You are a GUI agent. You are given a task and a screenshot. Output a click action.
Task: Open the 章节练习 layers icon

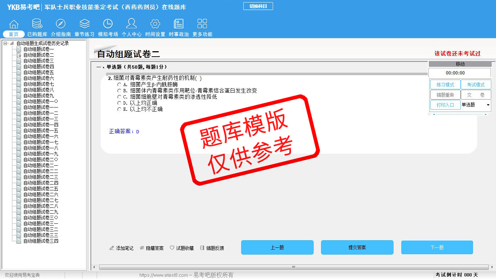[85, 24]
